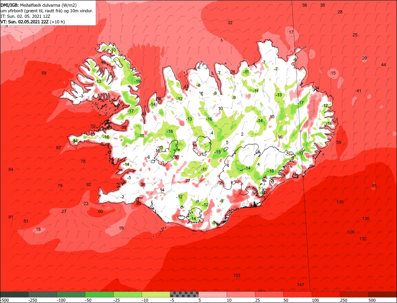This screenshot has width=397, height=303.
Task: Click the map value 50 in west Iceland
Action: pos(177,157)
